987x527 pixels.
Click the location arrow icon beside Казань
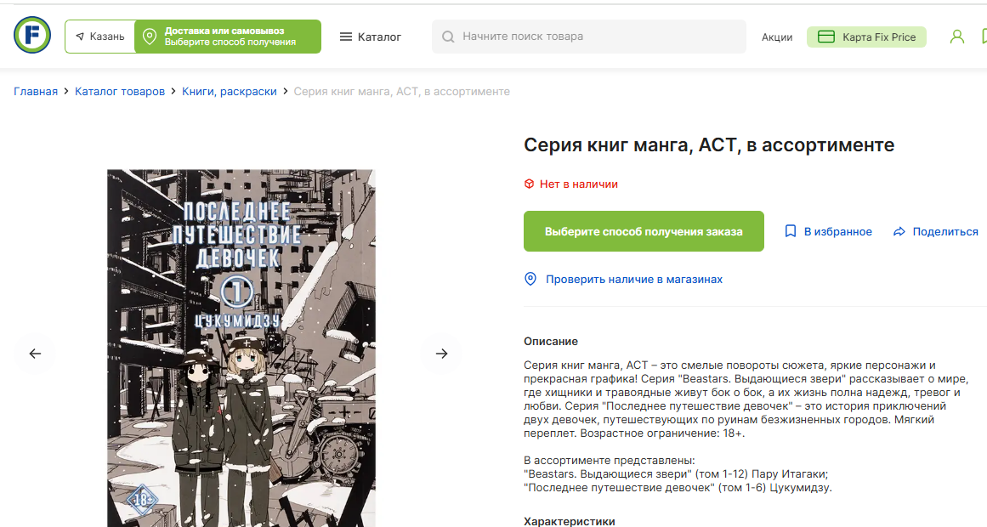[x=80, y=37]
